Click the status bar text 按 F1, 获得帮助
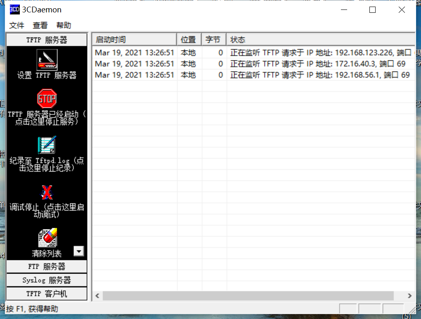421x319 pixels. [32, 309]
